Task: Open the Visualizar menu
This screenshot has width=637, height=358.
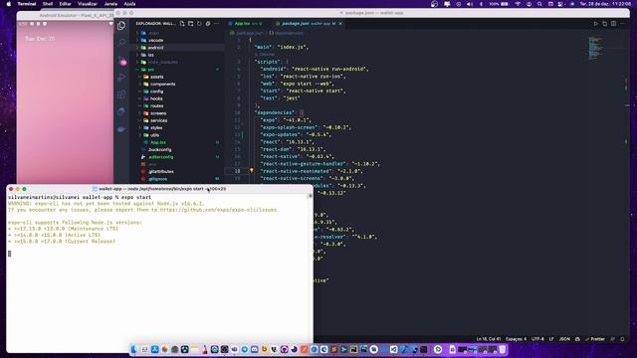Action: 88,4
